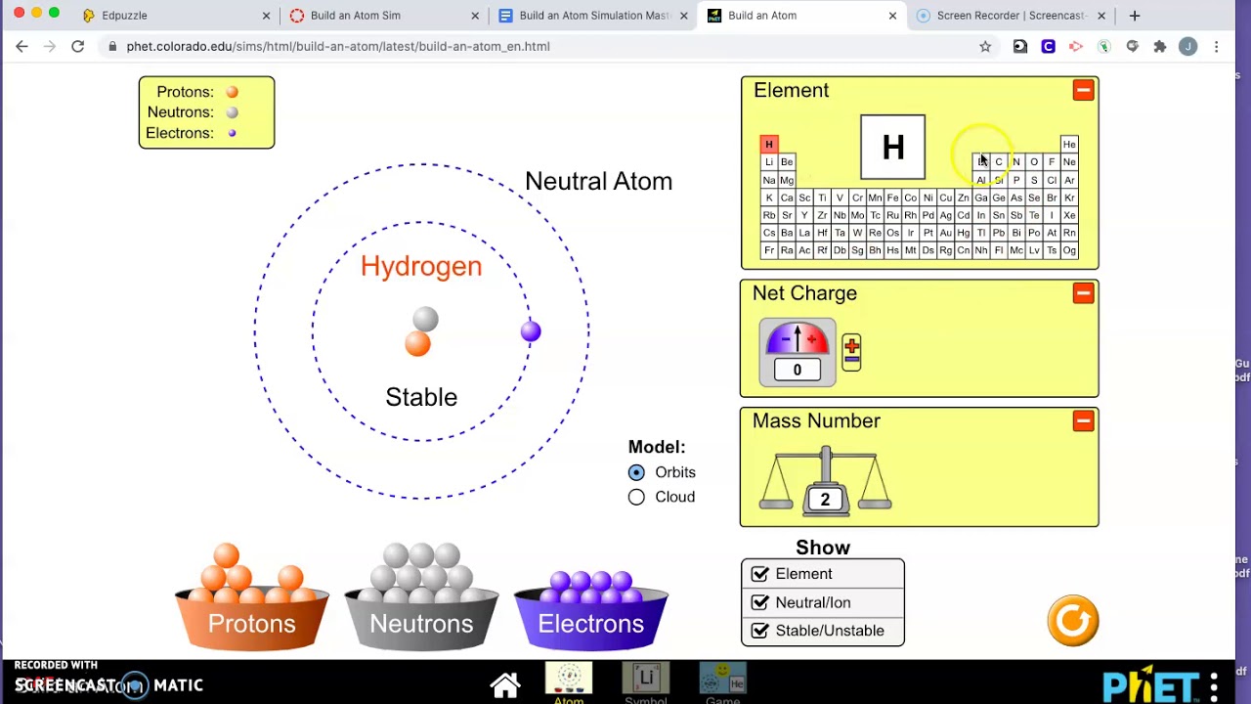Image resolution: width=1251 pixels, height=704 pixels.
Task: Go back in browser history
Action: (22, 46)
